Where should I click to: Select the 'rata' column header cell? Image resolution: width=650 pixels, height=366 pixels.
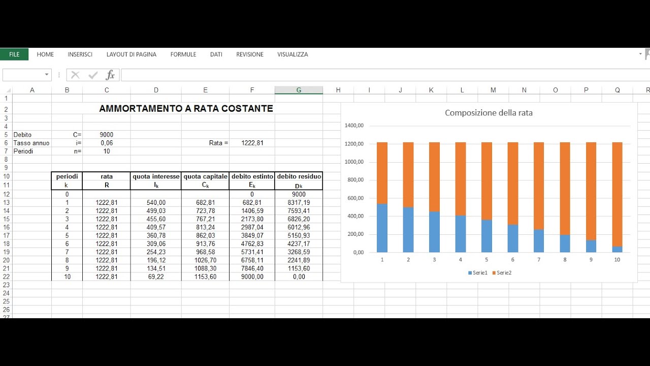pos(107,176)
